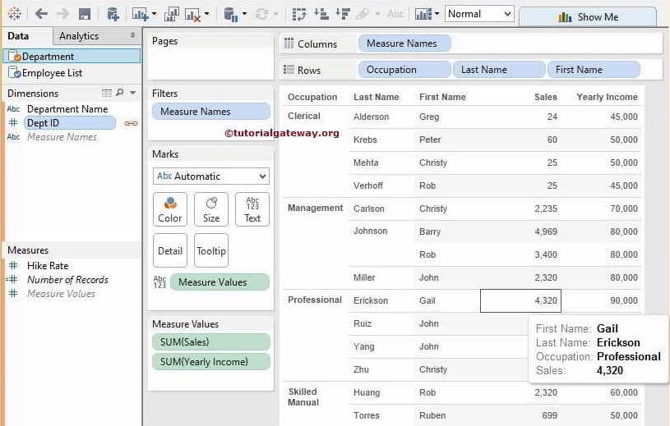Click Measure Names pill in Filters
The image size is (670, 426).
pyautogui.click(x=211, y=112)
